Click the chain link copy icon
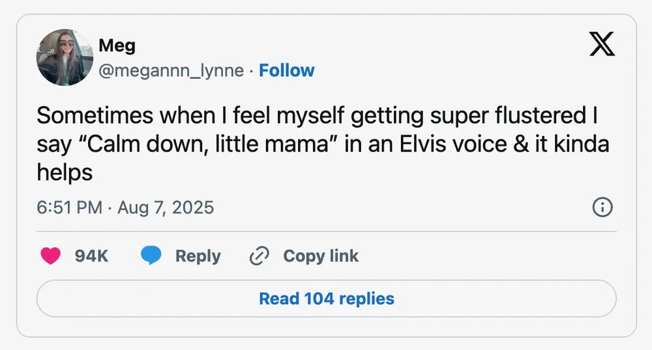This screenshot has height=350, width=652. (x=259, y=256)
